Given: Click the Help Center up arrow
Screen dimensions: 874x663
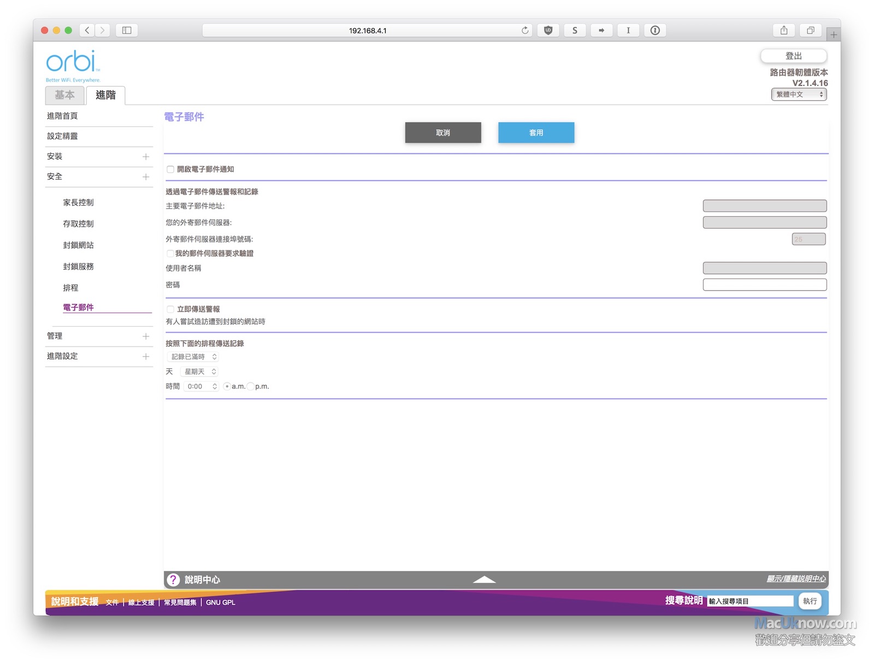Looking at the screenshot, I should point(484,580).
